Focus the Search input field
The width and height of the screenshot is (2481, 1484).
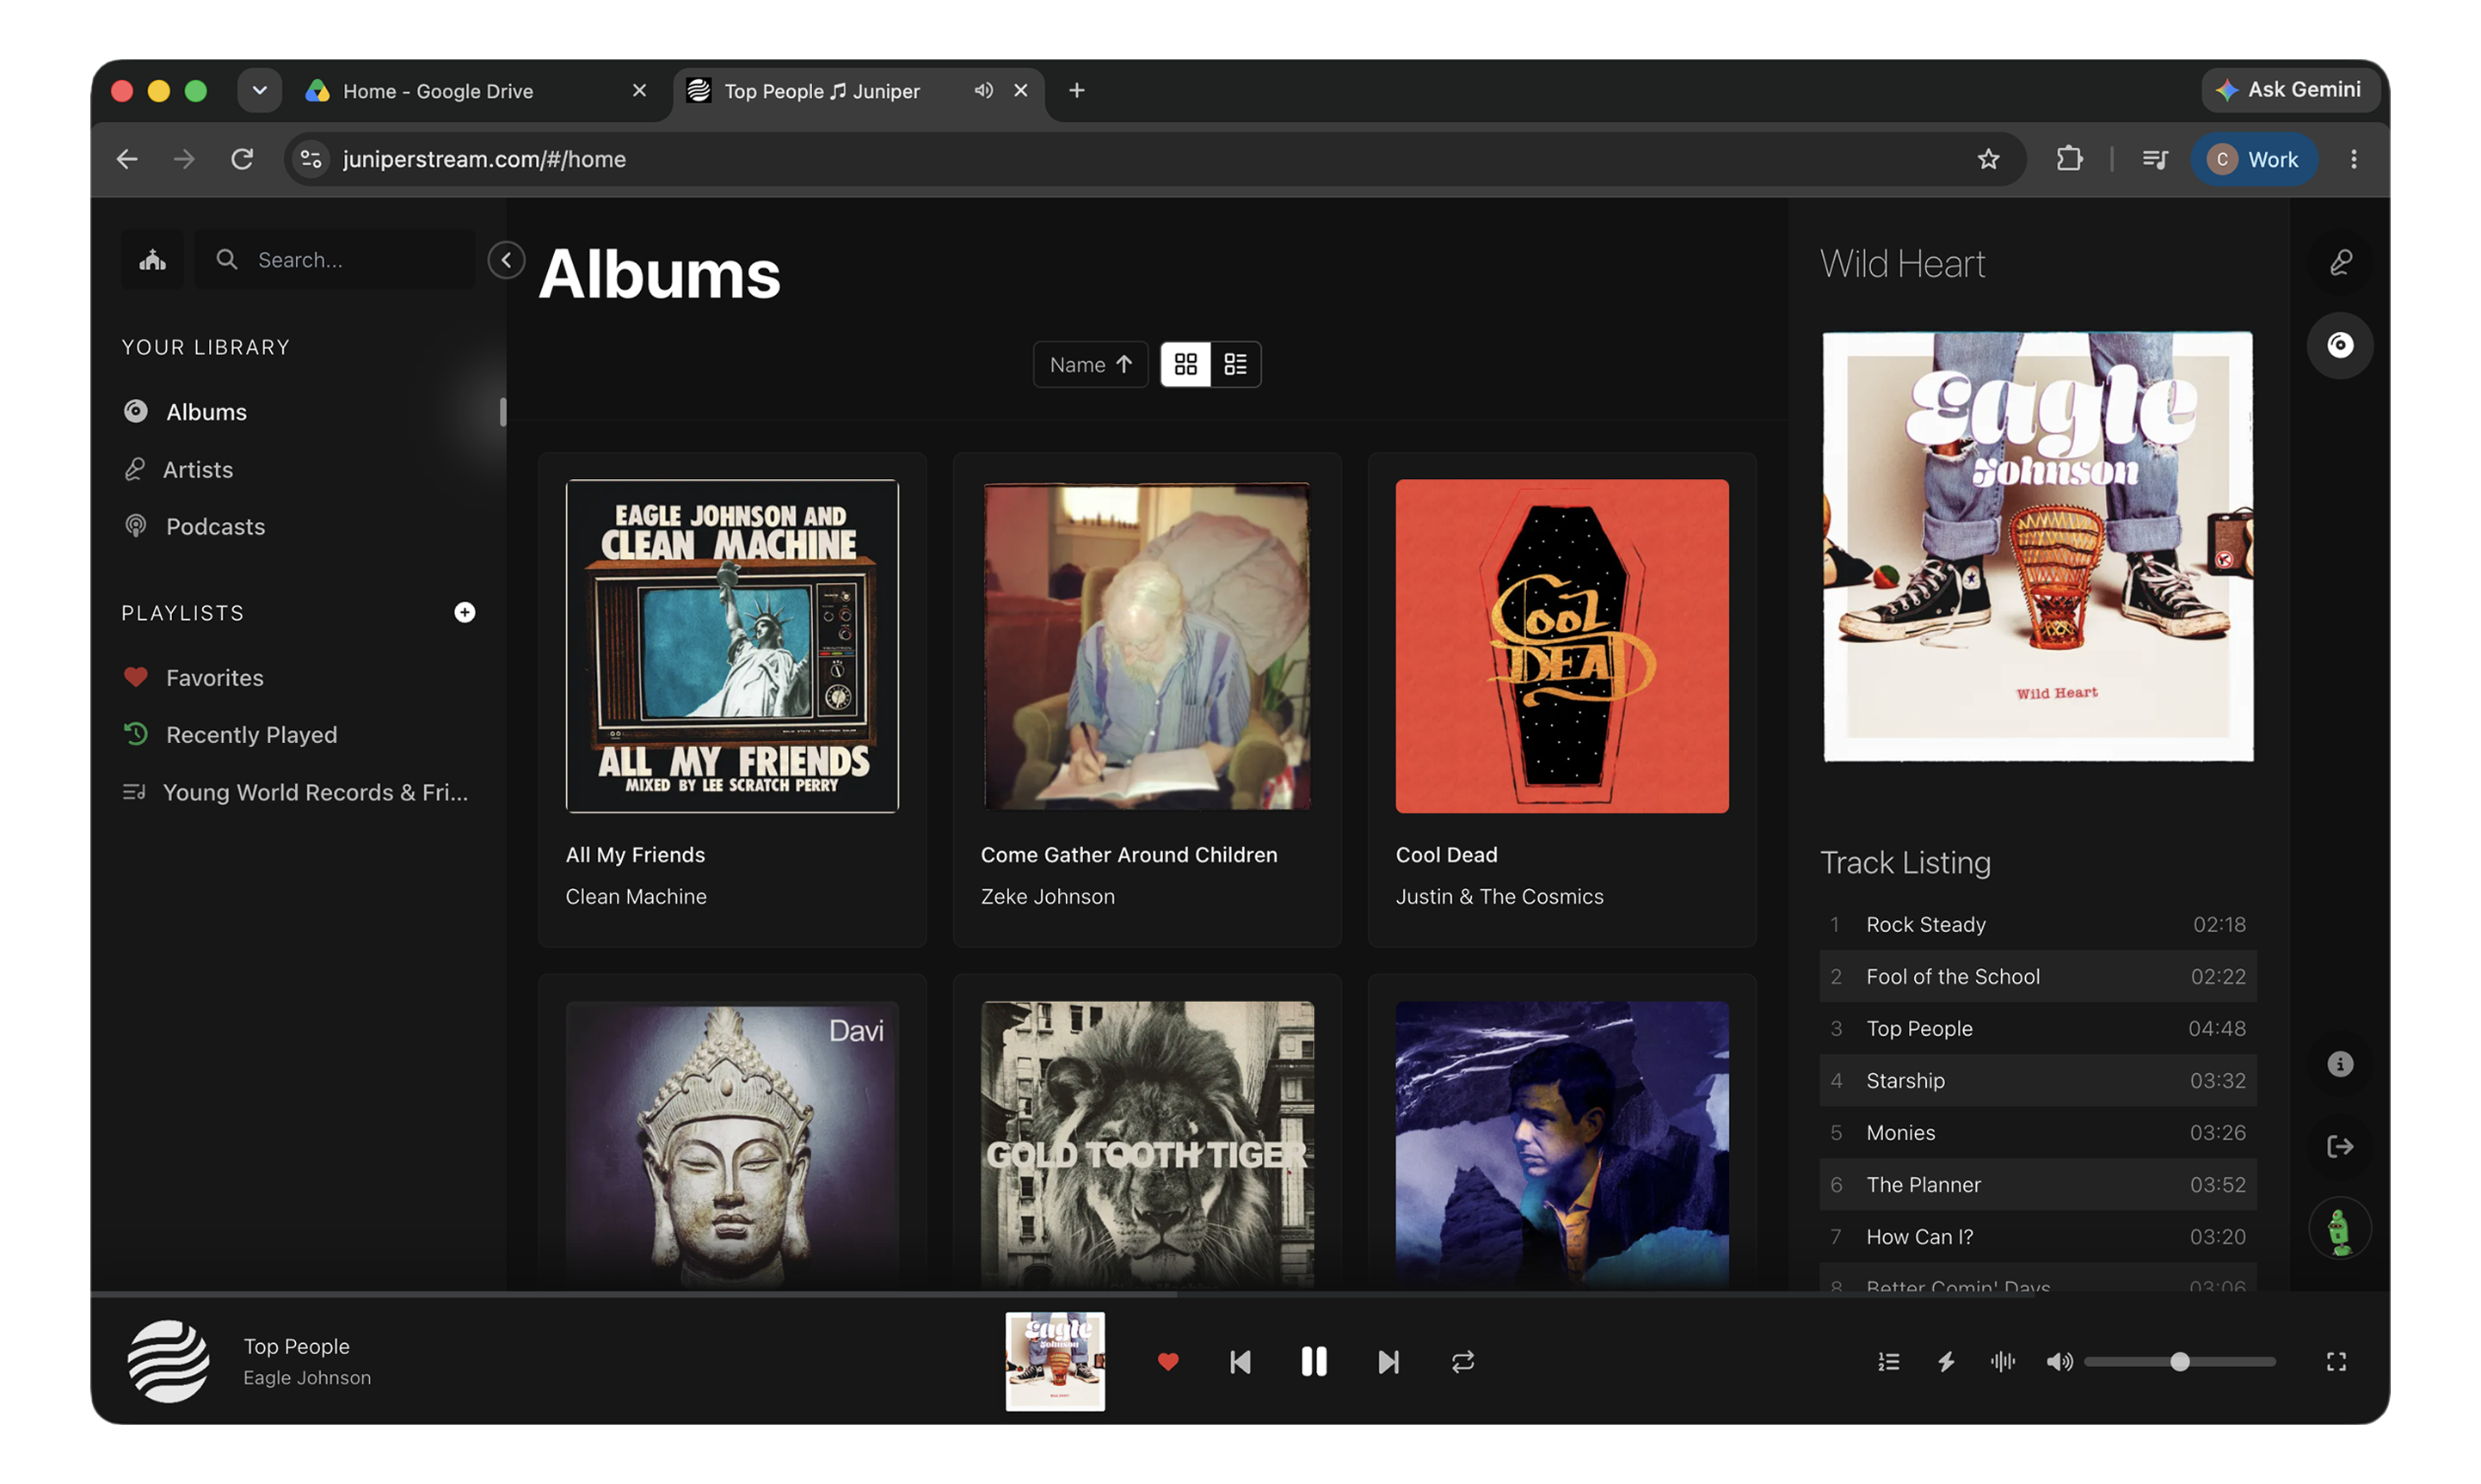coord(336,260)
